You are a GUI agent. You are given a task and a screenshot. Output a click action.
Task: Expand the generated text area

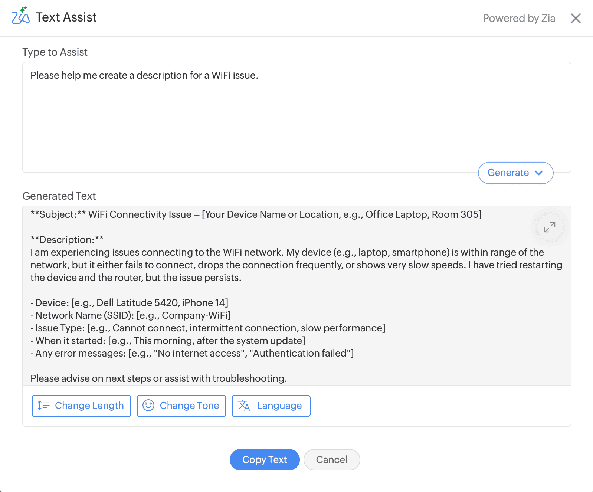click(x=549, y=227)
